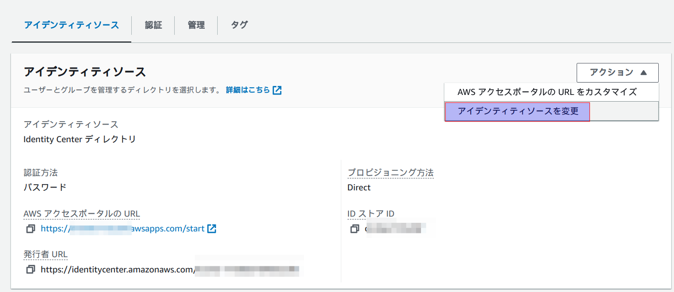The width and height of the screenshot is (674, 292).
Task: Click the 発行者 URL underlined label
Action: pos(46,254)
